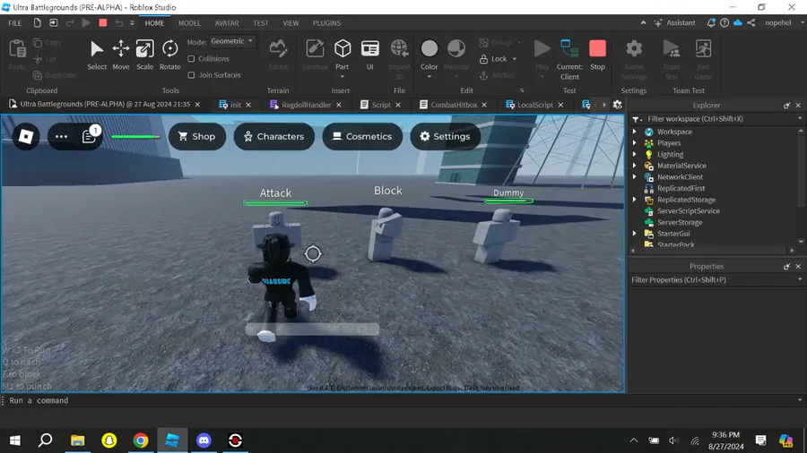Open the in-game Shop button
This screenshot has height=453, width=807.
pos(197,136)
